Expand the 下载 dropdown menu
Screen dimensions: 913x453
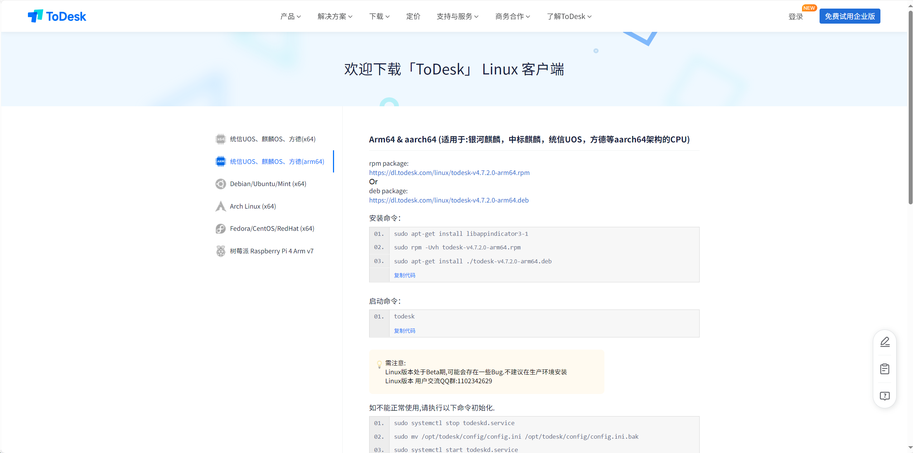(x=379, y=16)
